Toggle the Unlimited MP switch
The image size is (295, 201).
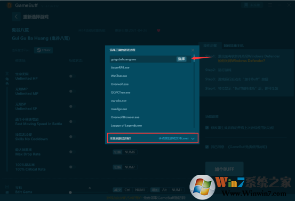[72, 91]
